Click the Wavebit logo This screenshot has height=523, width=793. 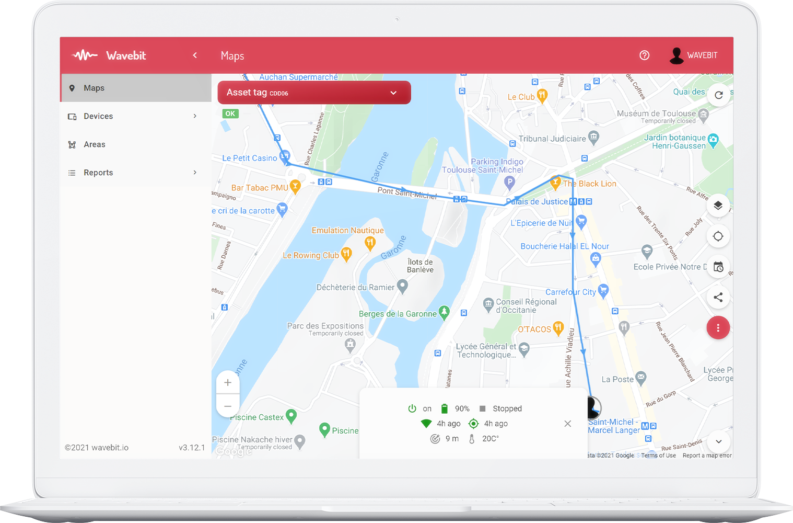[x=109, y=55]
